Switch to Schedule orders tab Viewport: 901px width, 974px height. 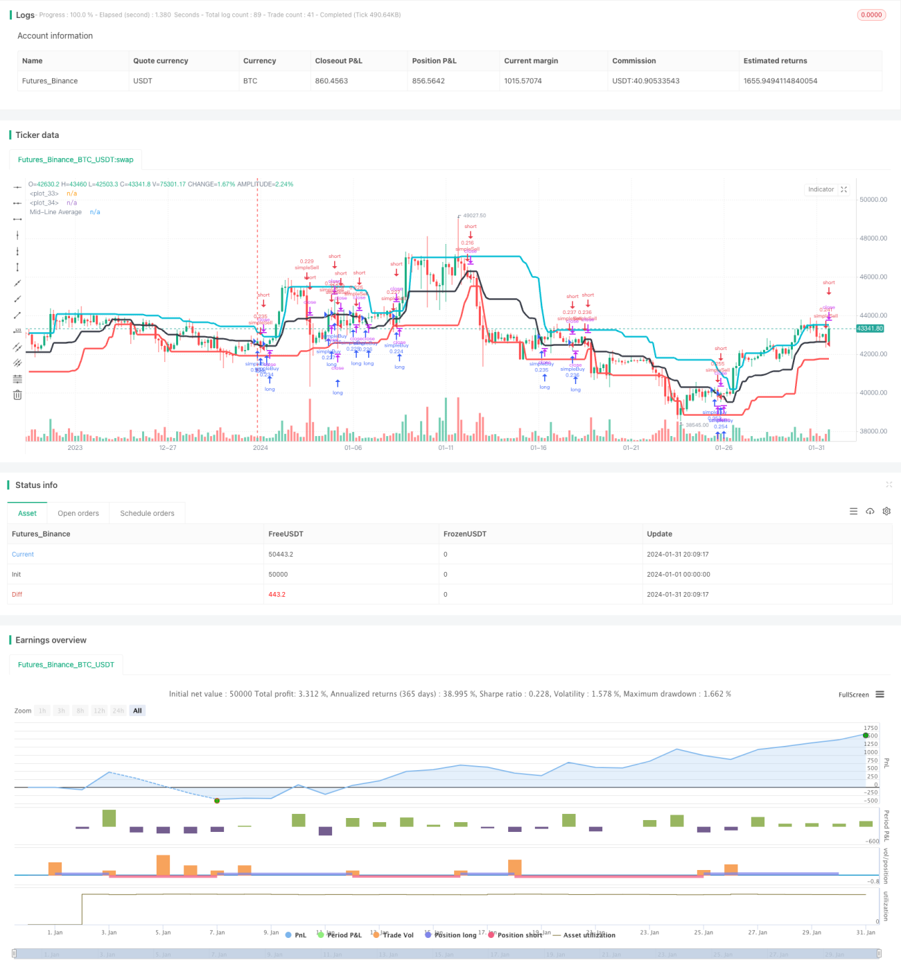tap(147, 514)
